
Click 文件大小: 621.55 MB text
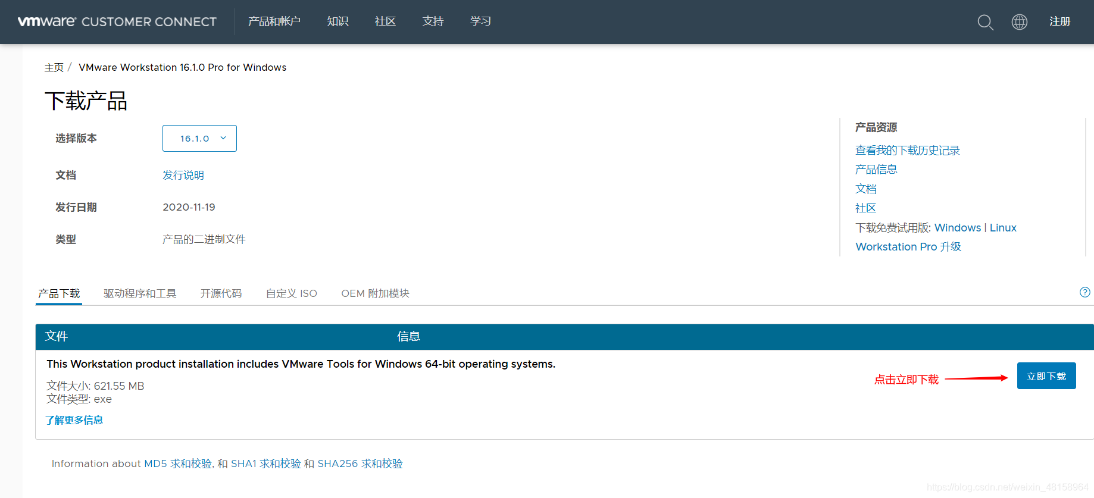click(95, 386)
